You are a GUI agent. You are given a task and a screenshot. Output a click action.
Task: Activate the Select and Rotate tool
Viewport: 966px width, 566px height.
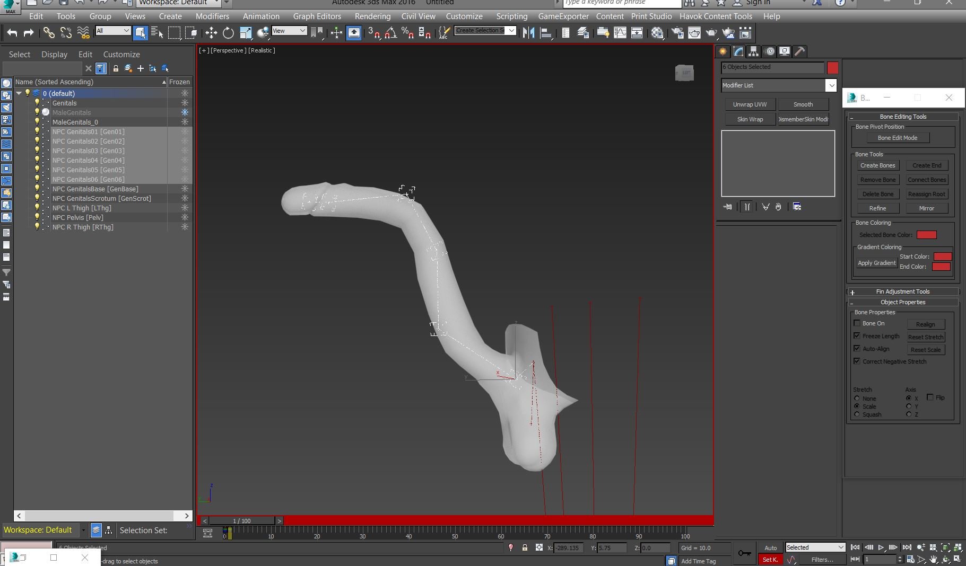tap(228, 33)
